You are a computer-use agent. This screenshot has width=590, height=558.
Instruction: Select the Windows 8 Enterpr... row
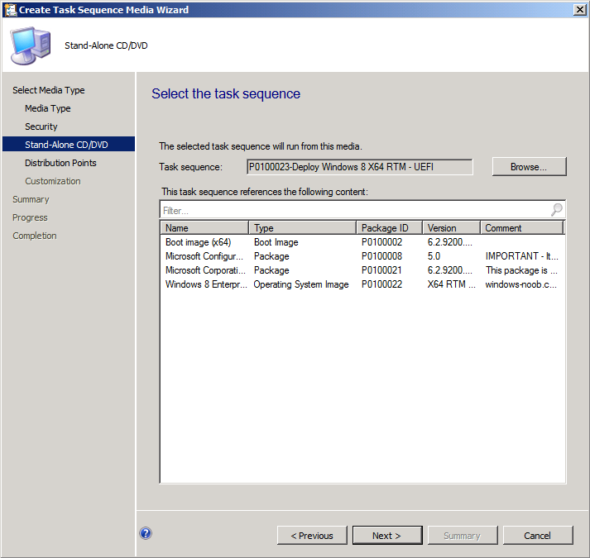(362, 284)
